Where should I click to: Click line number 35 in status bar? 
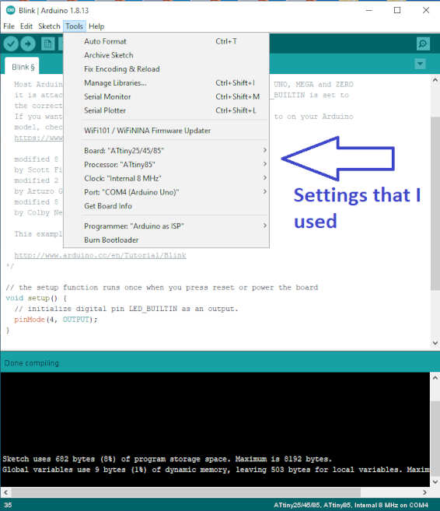(8, 505)
